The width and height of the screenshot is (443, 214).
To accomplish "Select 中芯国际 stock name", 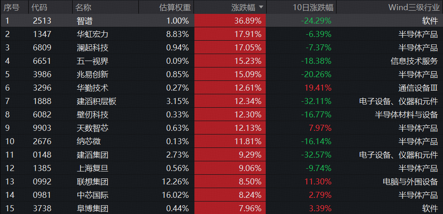I will click(x=93, y=195).
